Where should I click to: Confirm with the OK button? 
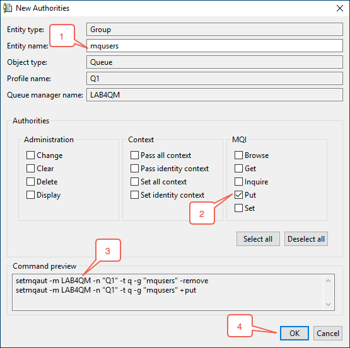pos(295,334)
